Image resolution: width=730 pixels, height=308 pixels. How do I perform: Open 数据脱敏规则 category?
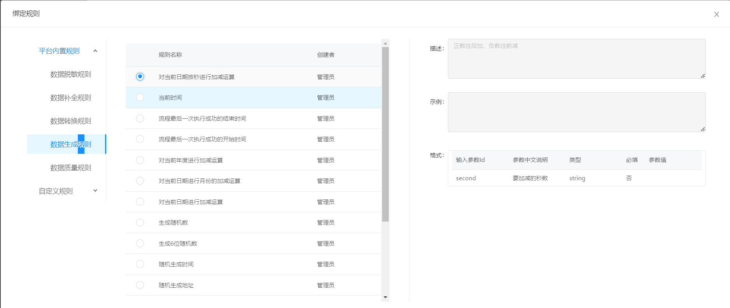coord(70,74)
